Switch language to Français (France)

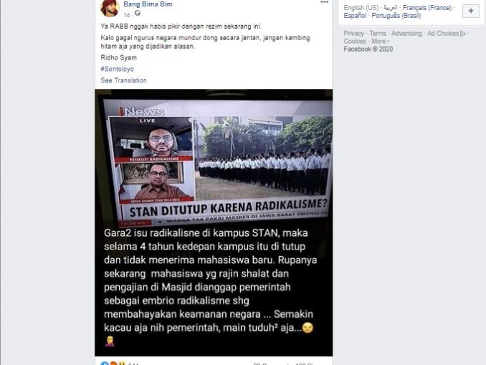(x=427, y=8)
